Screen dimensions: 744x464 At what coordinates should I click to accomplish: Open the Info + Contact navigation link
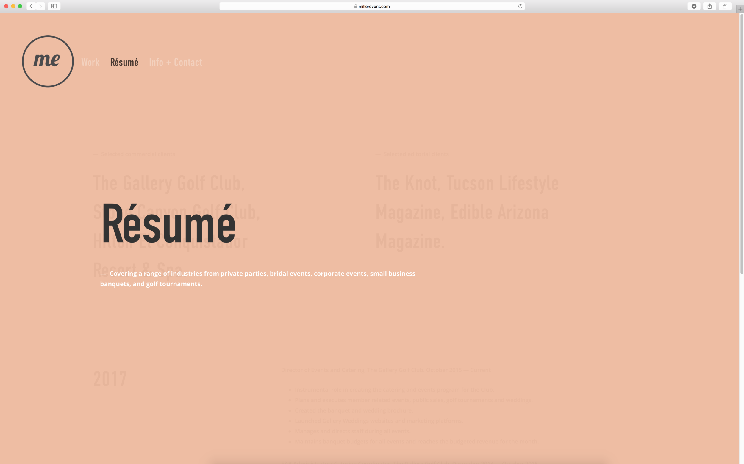point(176,62)
